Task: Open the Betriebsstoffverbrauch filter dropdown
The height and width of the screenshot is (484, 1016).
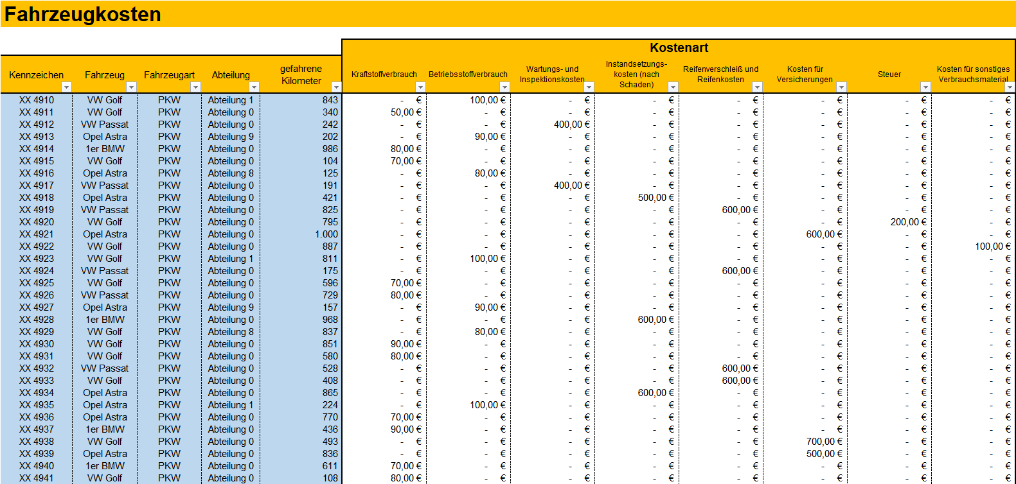Action: [504, 87]
